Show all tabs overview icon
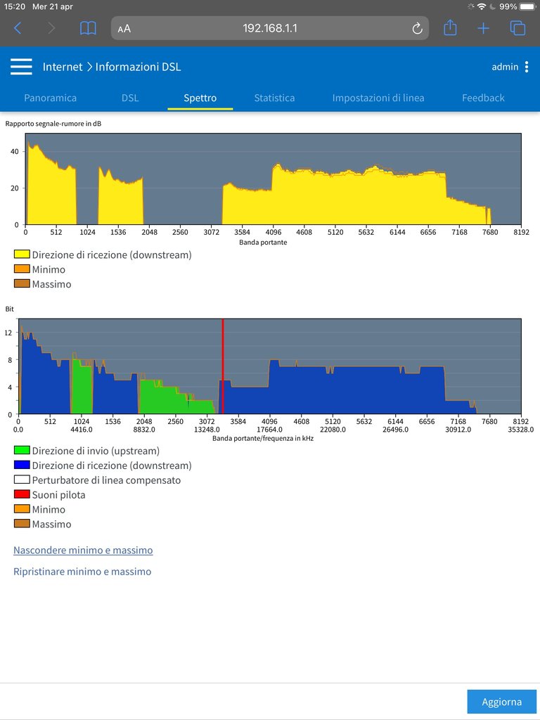 (x=517, y=28)
